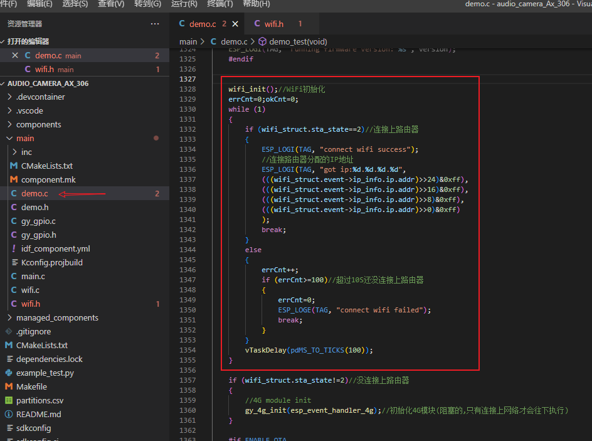The width and height of the screenshot is (592, 441).
Task: Expand the components folder
Action: (x=38, y=125)
